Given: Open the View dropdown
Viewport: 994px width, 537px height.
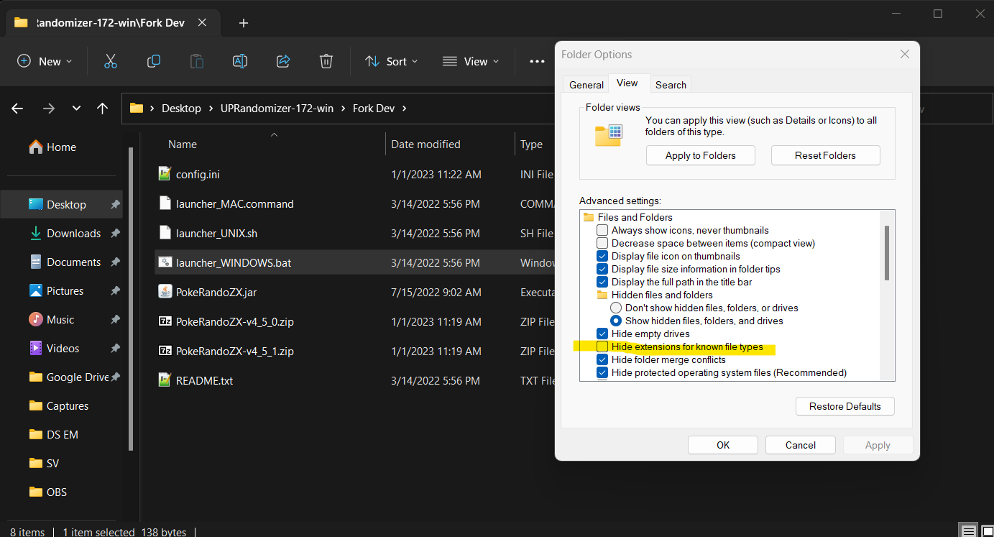Looking at the screenshot, I should (x=471, y=61).
